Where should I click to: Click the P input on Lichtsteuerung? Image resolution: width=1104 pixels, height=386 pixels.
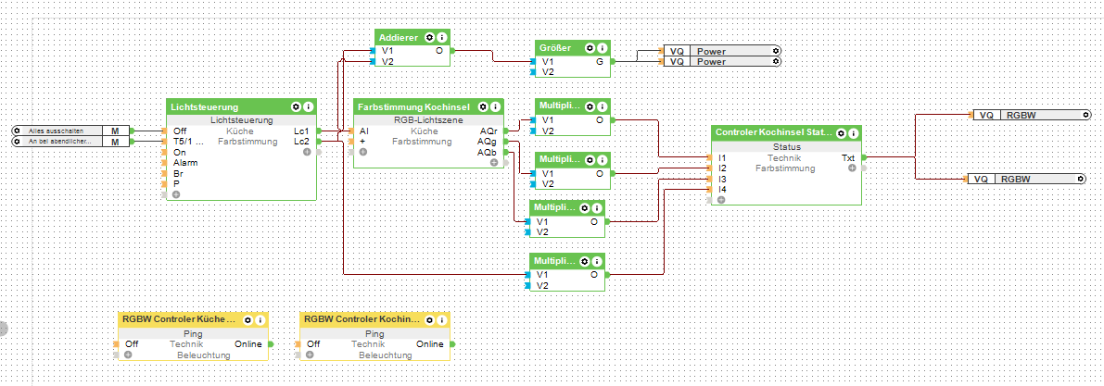[x=176, y=183]
